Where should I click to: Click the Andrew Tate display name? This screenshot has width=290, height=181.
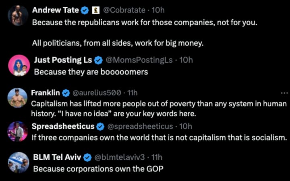coord(55,10)
